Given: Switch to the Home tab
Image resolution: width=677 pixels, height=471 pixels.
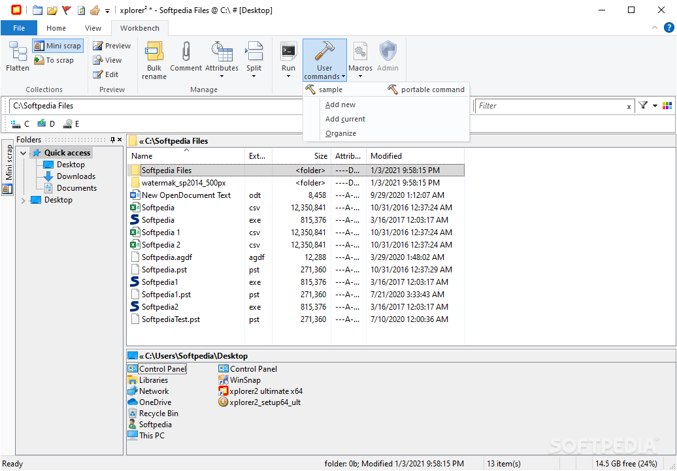Looking at the screenshot, I should [56, 28].
